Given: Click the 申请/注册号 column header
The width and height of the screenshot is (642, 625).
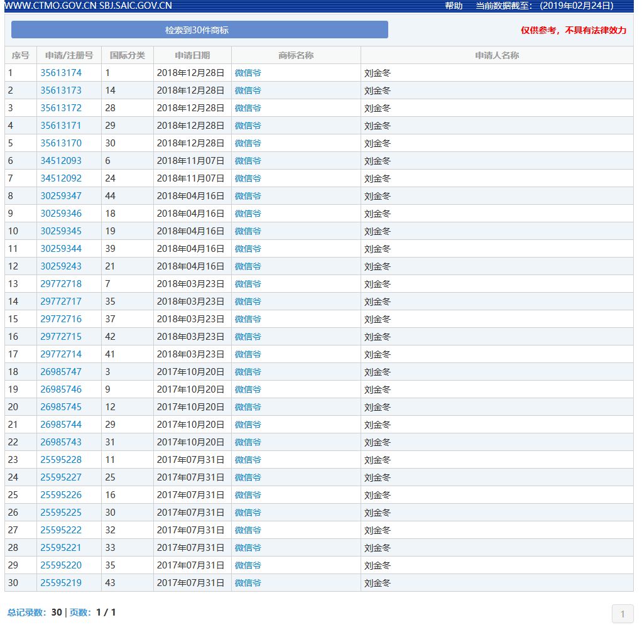Looking at the screenshot, I should coord(69,55).
